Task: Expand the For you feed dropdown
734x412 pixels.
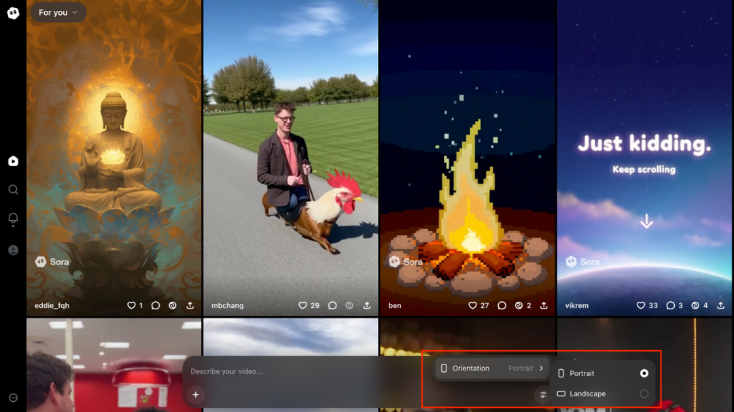Action: 58,12
